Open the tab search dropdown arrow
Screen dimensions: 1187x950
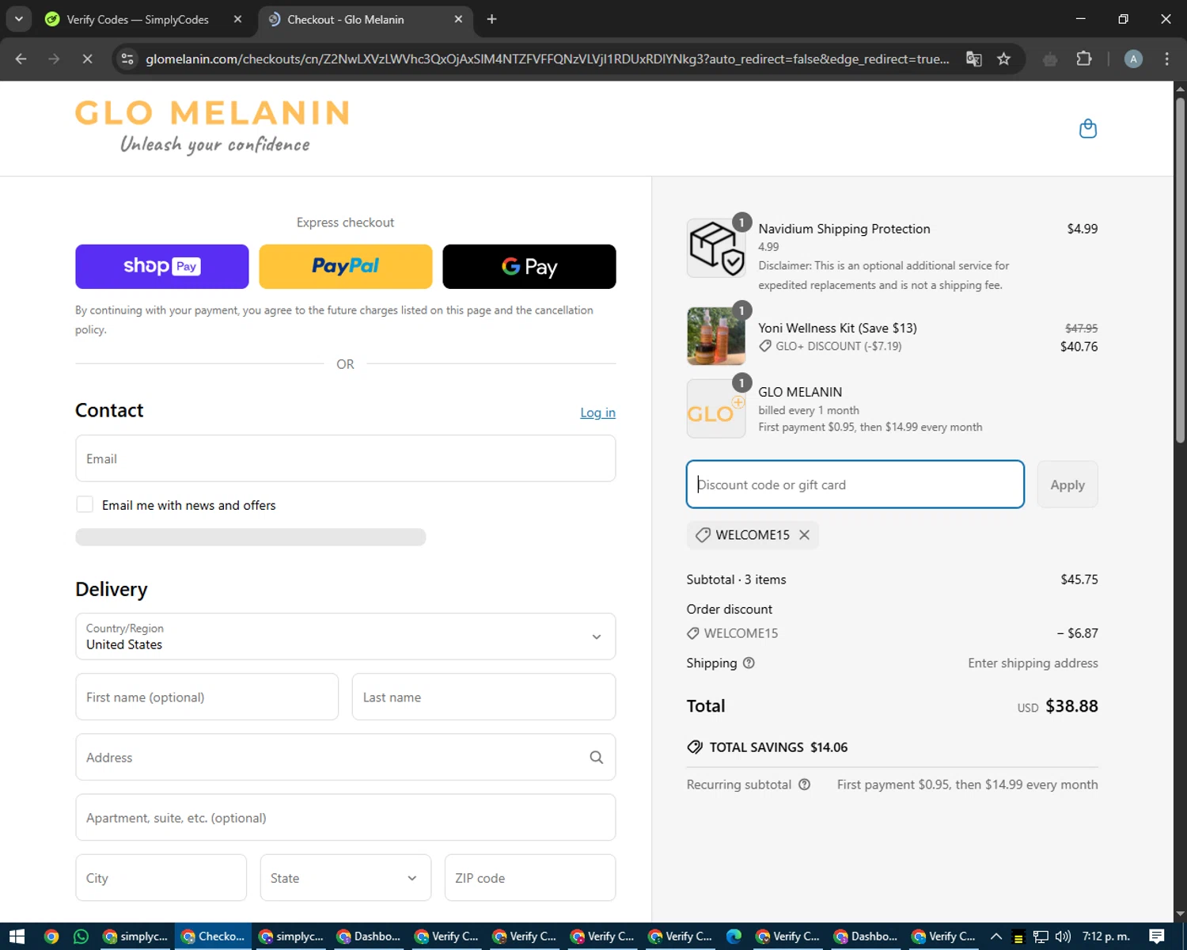tap(18, 19)
